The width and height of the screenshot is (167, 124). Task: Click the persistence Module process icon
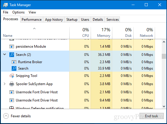tap(12, 46)
